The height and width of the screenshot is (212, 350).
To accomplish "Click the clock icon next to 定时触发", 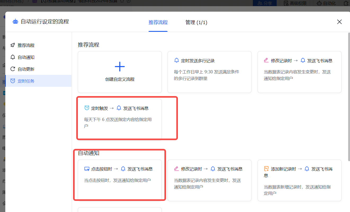I will coord(87,108).
